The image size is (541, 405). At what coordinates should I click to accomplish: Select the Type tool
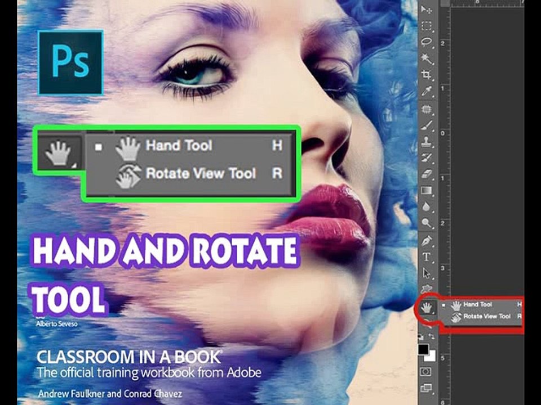[x=427, y=257]
